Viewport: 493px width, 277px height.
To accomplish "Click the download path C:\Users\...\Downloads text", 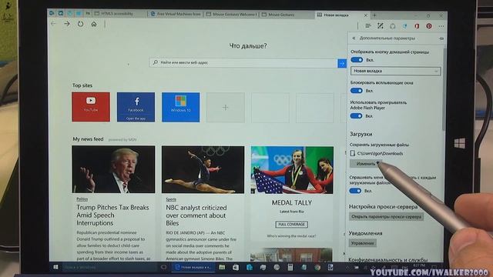I will click(x=380, y=154).
